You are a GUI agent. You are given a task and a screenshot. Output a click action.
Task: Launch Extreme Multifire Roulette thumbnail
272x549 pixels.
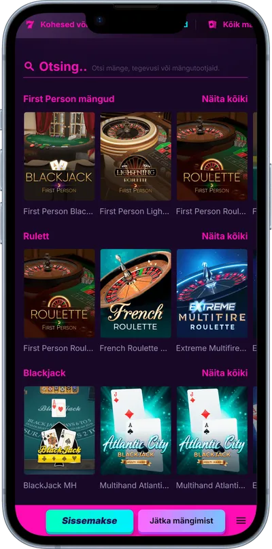pyautogui.click(x=211, y=293)
